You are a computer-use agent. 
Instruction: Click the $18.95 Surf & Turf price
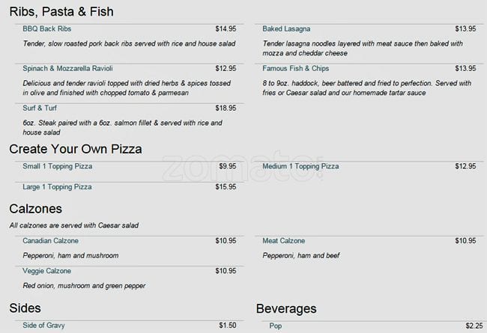(226, 108)
